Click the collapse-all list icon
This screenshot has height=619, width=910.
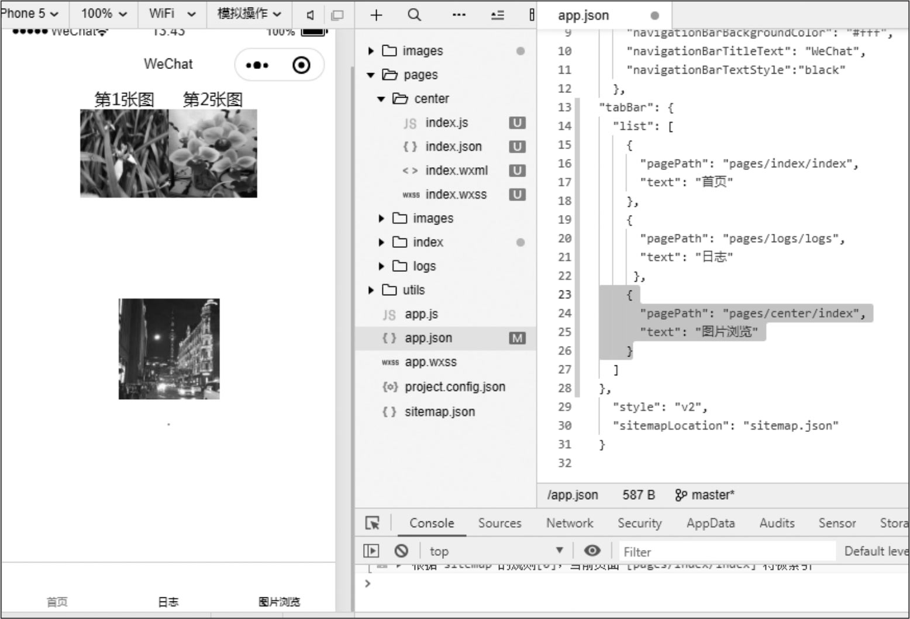click(497, 15)
